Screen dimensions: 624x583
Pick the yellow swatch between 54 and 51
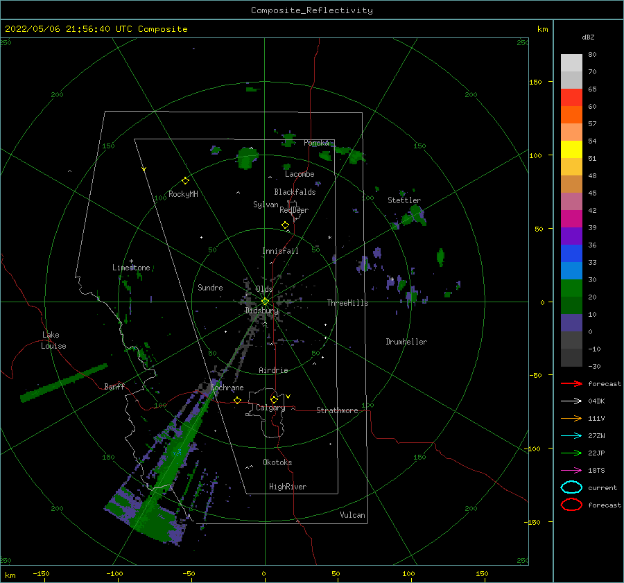(x=571, y=149)
